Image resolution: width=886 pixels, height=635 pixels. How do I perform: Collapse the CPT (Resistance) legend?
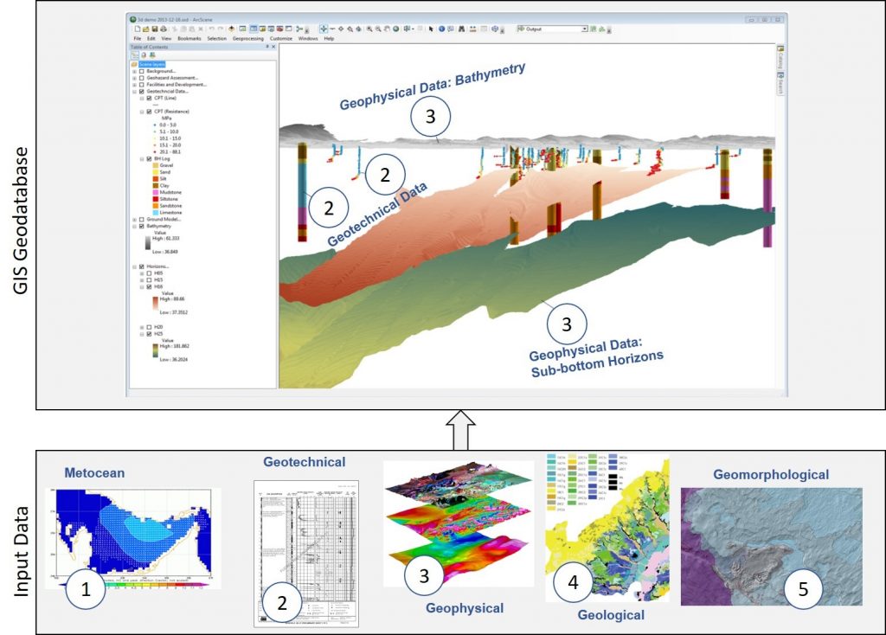coord(141,112)
